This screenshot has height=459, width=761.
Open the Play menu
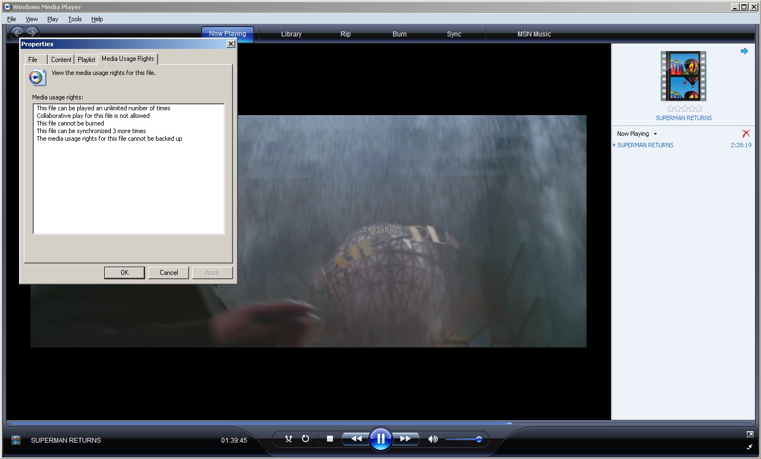pyautogui.click(x=53, y=19)
